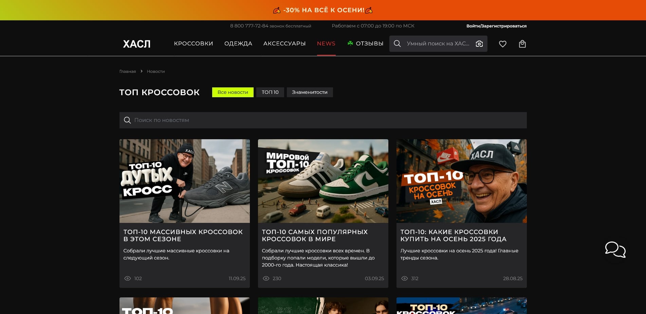Click the camera image-search icon
The image size is (646, 314).
click(479, 44)
